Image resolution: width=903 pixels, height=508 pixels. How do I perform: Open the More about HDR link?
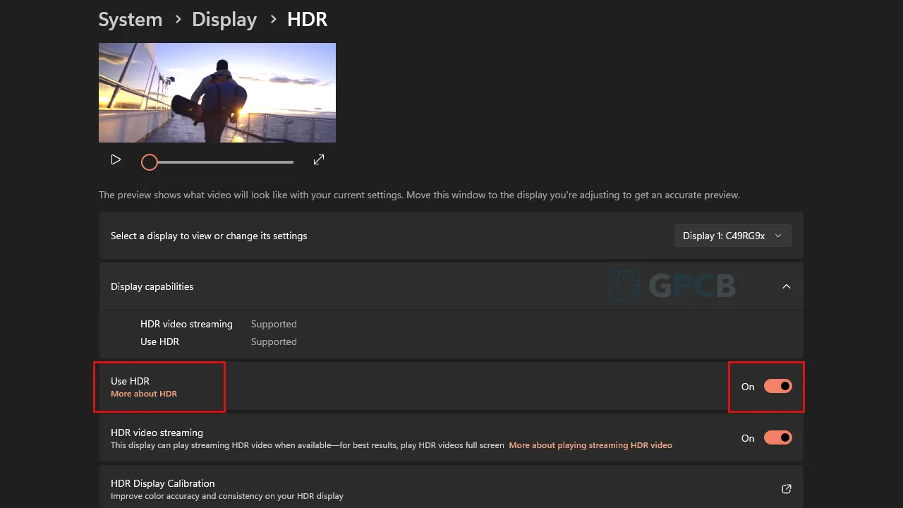click(x=144, y=394)
